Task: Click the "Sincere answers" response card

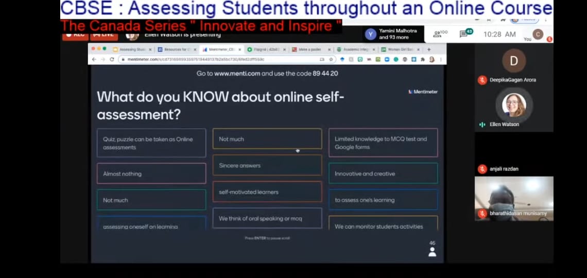Action: (x=267, y=165)
